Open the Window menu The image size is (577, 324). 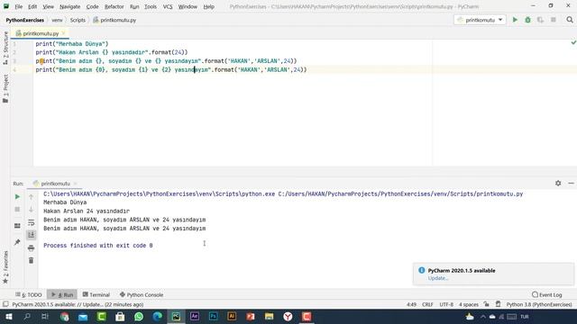pos(188,6)
